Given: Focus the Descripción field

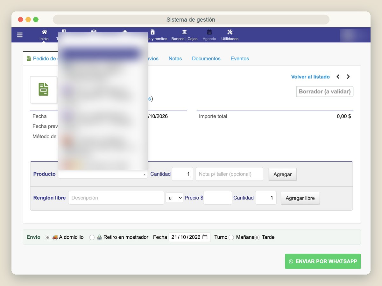Looking at the screenshot, I should 116,198.
